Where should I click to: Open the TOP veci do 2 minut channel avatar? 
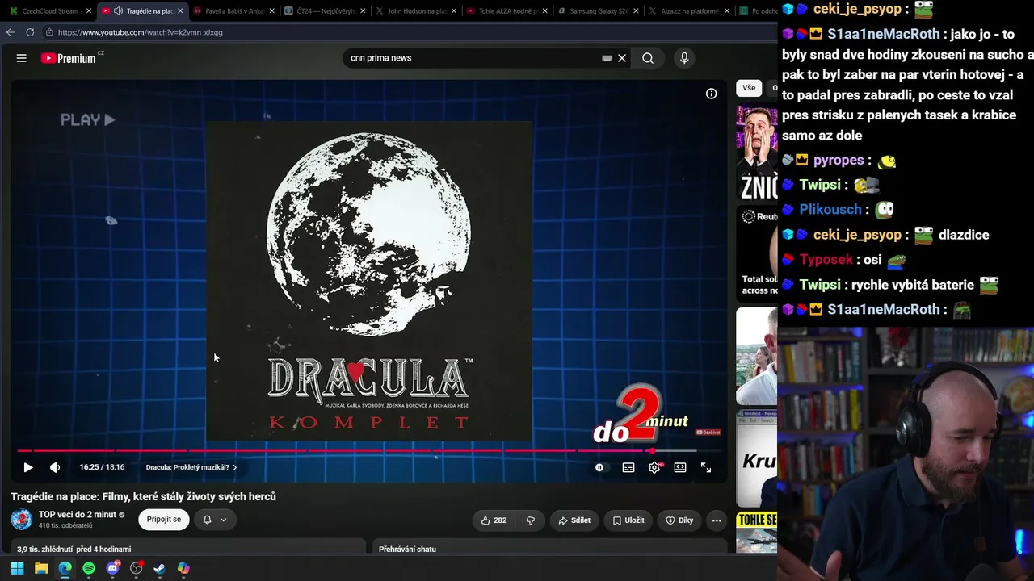click(x=21, y=520)
